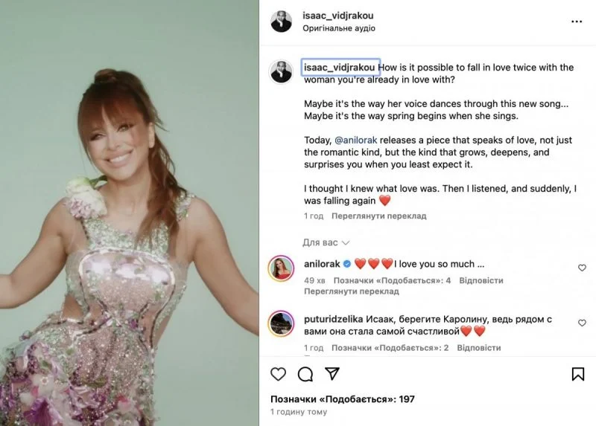Reply to puturidzelika's comment via "Відповісти"
This screenshot has width=596, height=426.
(x=478, y=348)
